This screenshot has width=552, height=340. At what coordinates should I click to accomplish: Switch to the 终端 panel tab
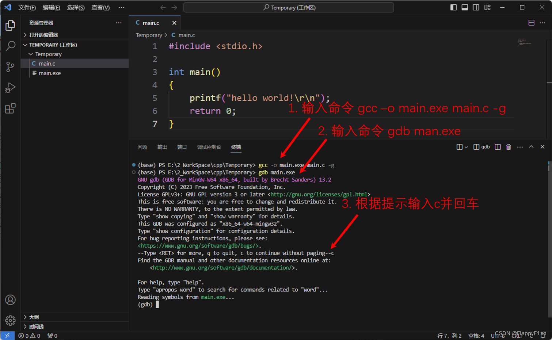236,147
